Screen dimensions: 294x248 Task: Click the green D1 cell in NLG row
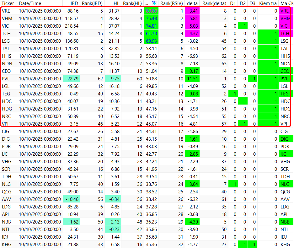(233, 184)
